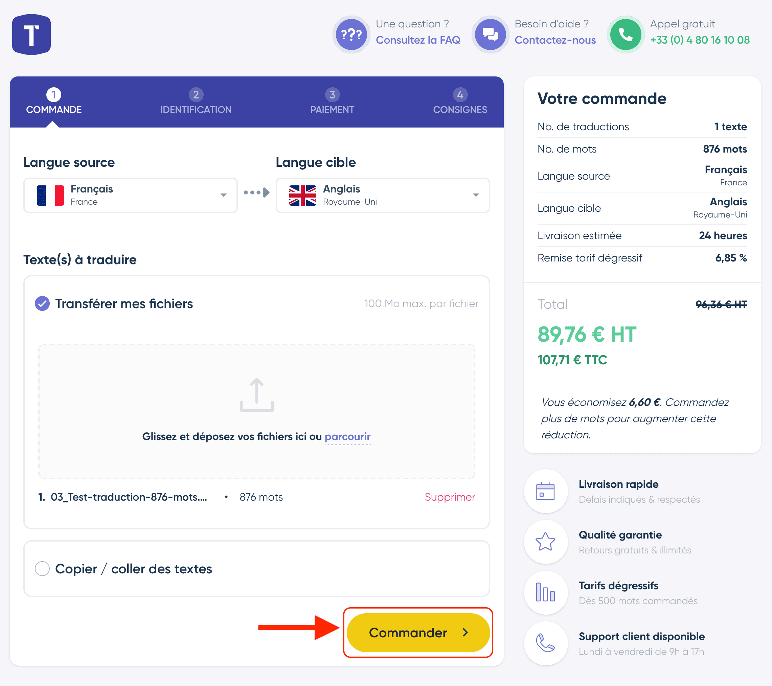
Task: Open the Consultez la FAQ link
Action: click(418, 40)
